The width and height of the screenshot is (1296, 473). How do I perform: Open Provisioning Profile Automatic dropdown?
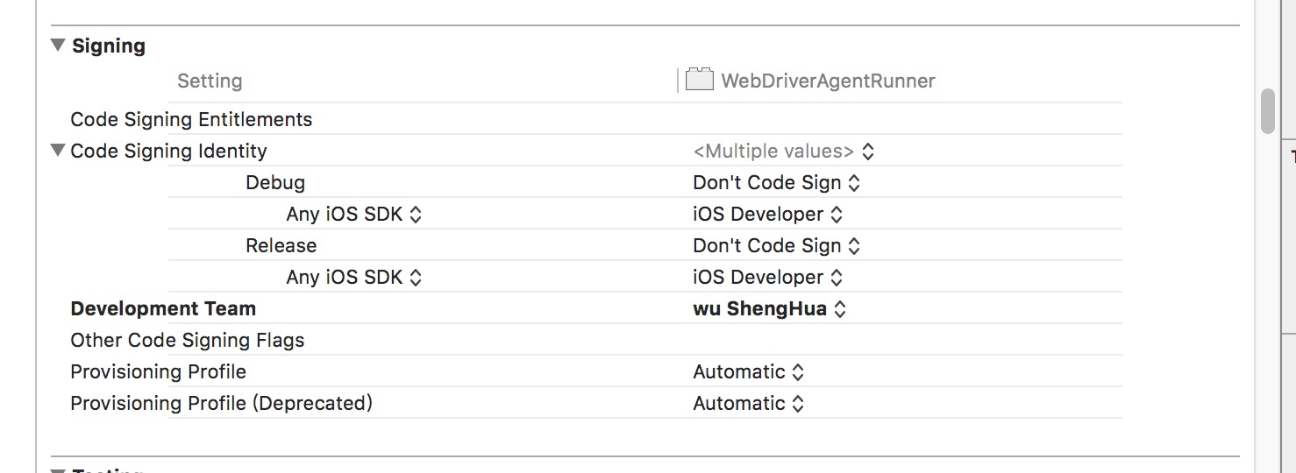coord(748,372)
